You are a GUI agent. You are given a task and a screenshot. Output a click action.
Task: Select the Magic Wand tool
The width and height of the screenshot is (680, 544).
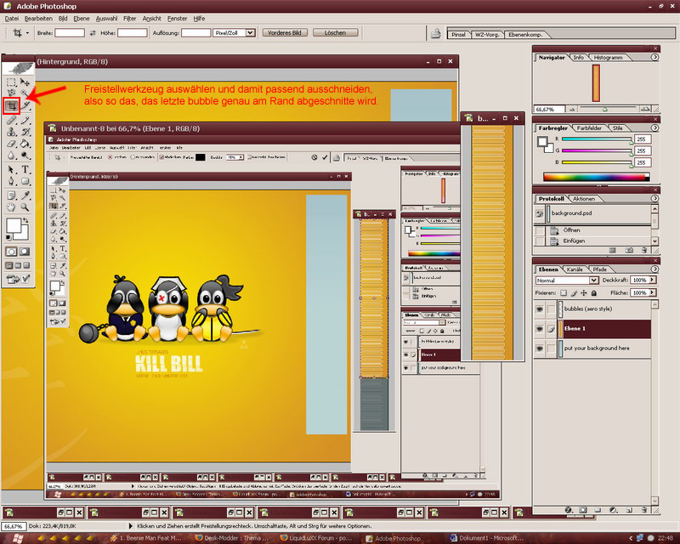pyautogui.click(x=25, y=93)
